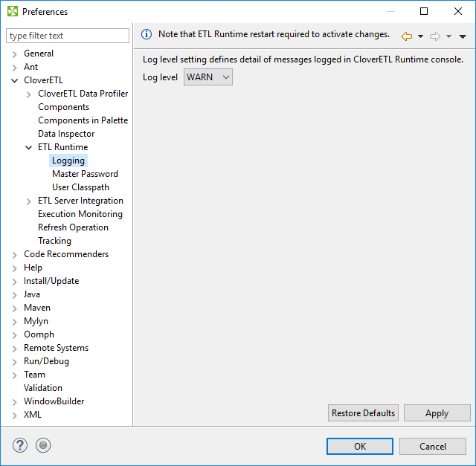Screen dimensions: 476x466
Task: Expand the Remote Systems node
Action: click(x=15, y=349)
